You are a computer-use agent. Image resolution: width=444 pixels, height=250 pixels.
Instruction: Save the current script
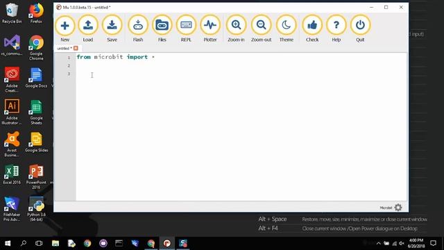tap(112, 28)
